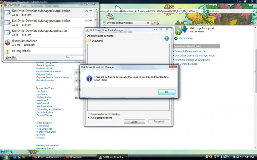The width and height of the screenshot is (257, 160).
Task: Click the Show Desktop quick launch icon
Action: (15, 157)
